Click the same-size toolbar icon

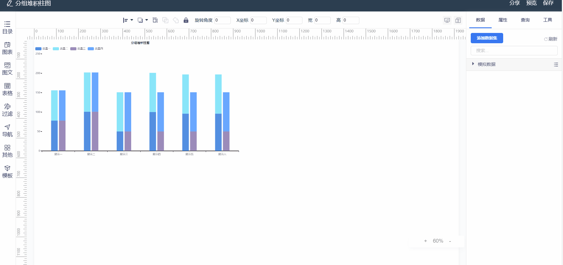tap(155, 20)
